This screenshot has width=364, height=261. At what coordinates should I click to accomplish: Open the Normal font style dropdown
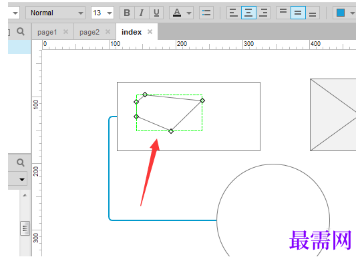click(x=55, y=13)
